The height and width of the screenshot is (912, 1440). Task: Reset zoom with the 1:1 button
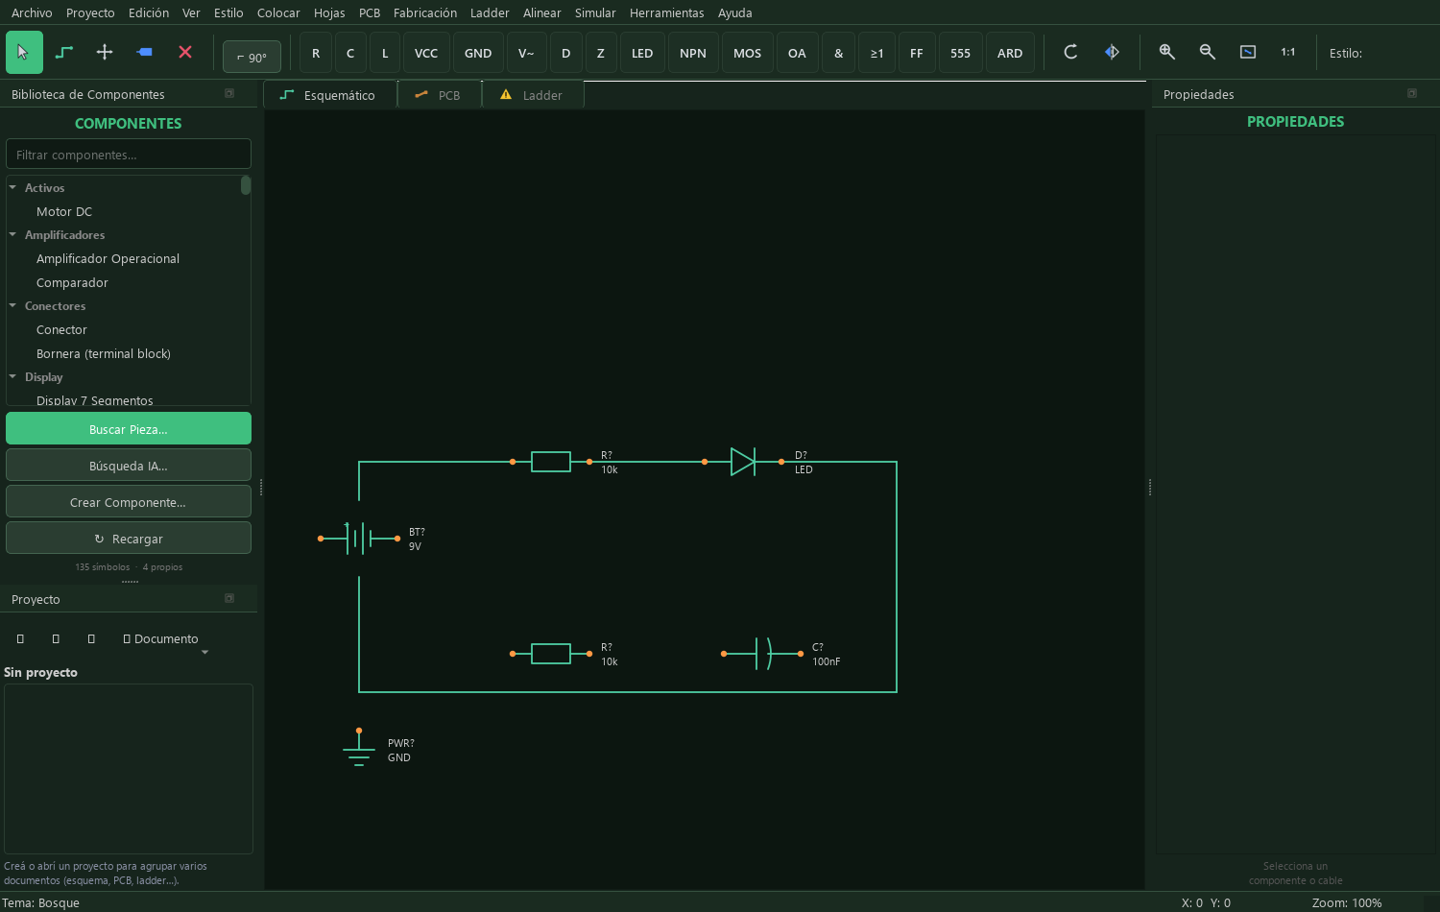point(1288,52)
